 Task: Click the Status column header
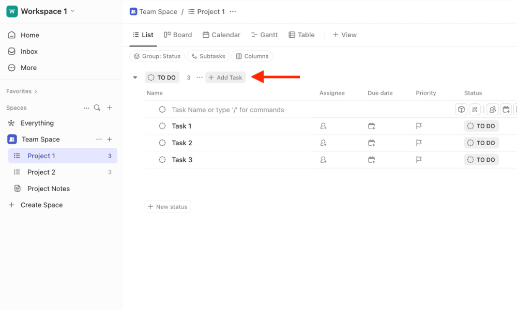(x=473, y=93)
